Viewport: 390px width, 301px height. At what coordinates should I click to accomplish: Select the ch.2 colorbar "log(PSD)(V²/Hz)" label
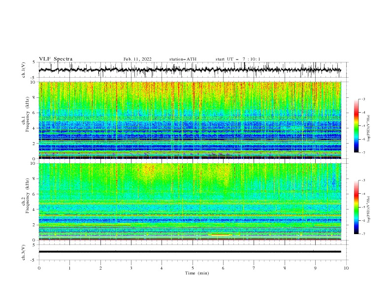369,210
